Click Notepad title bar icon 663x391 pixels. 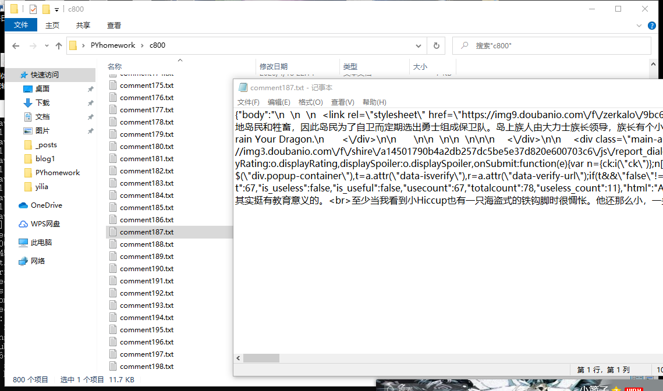[x=243, y=87]
